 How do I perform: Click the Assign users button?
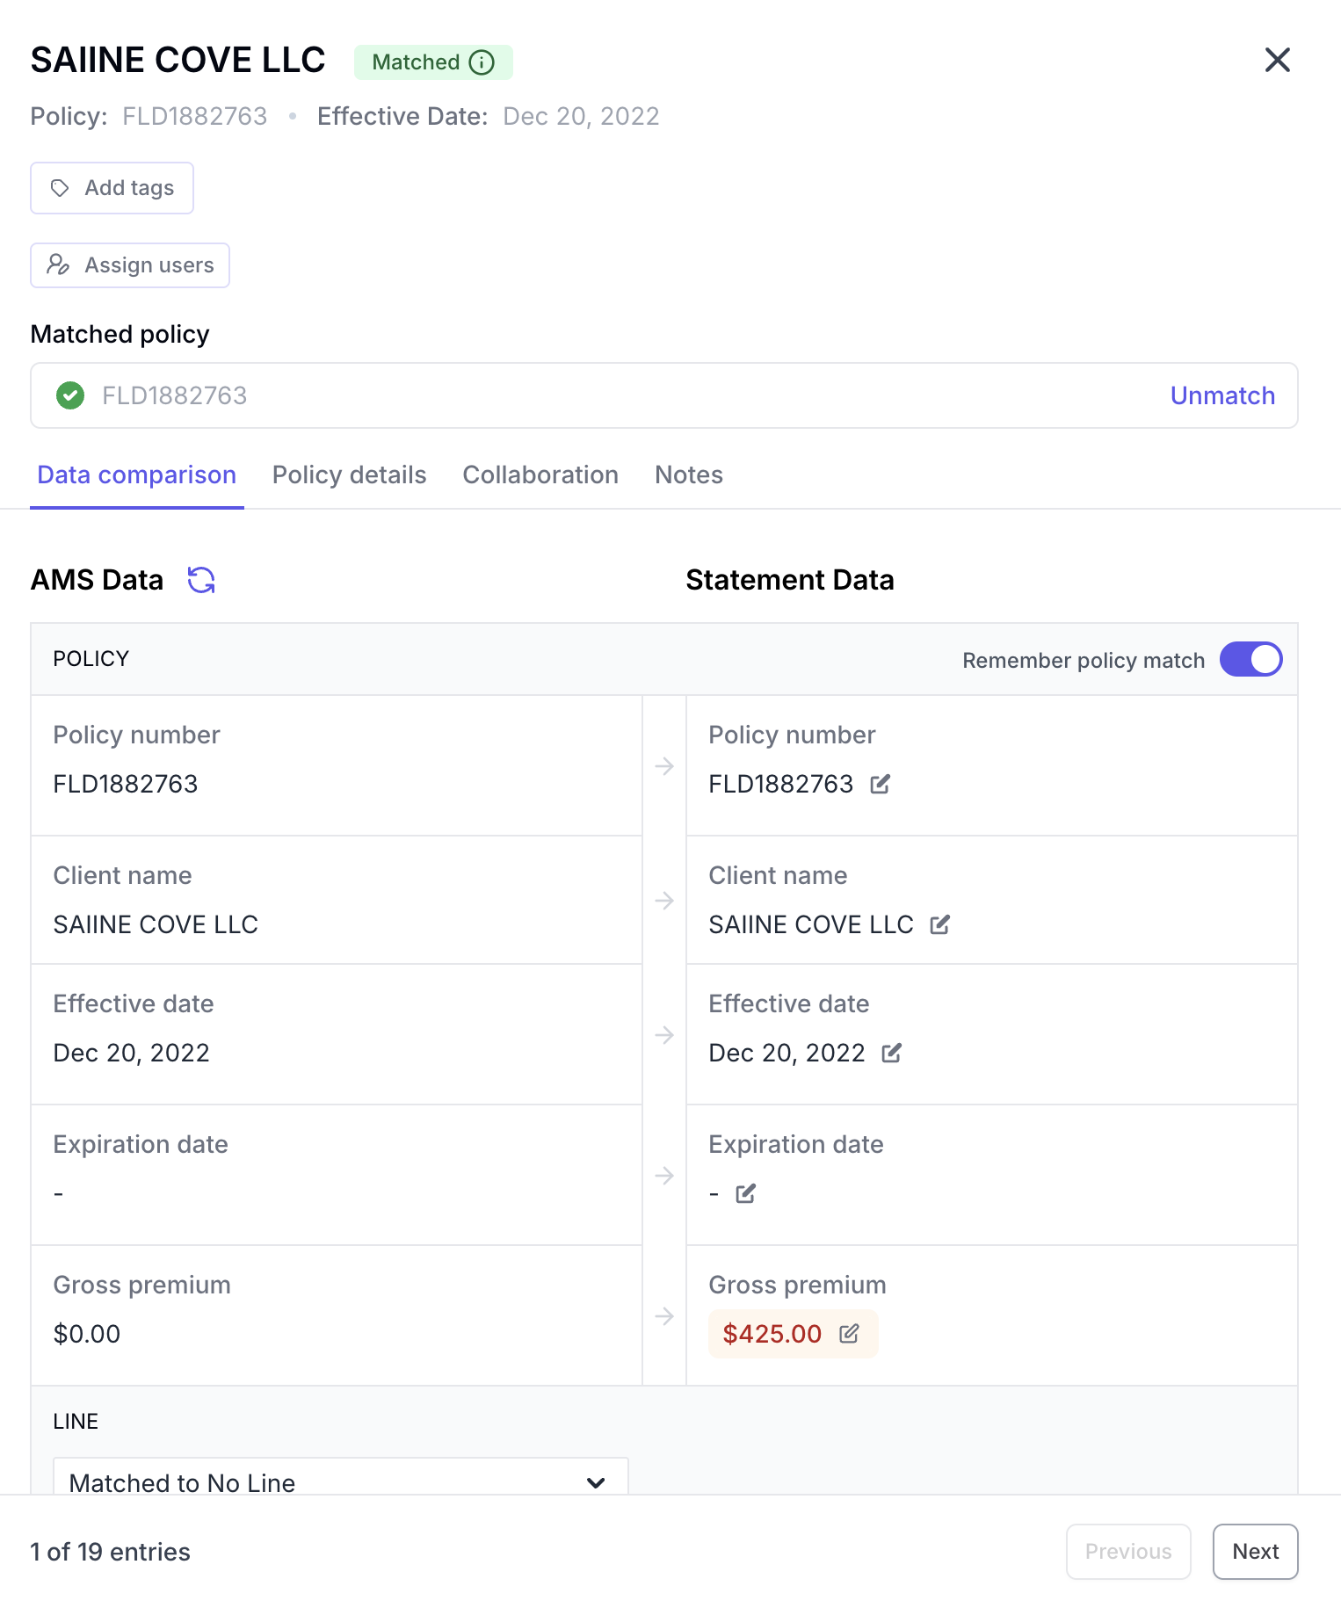[x=130, y=265]
